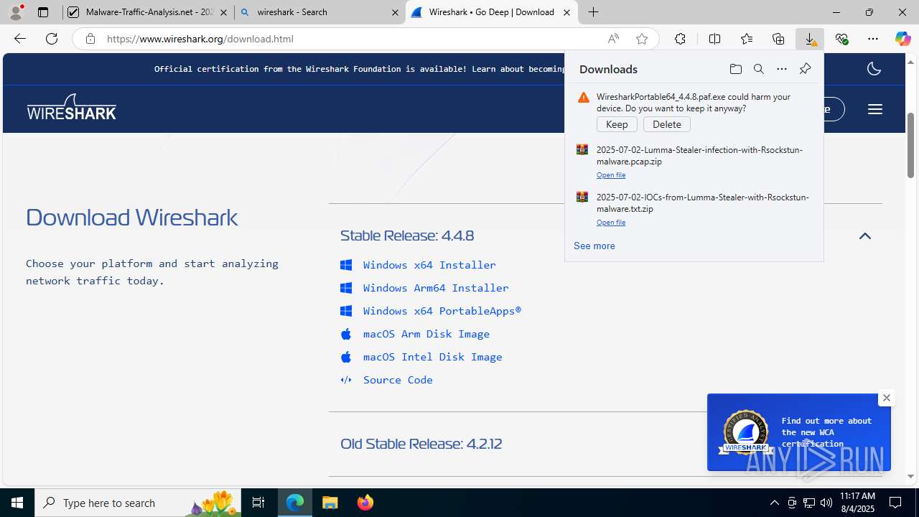Open the tab actions menu icon
Screen dimensions: 919x517
(43, 12)
